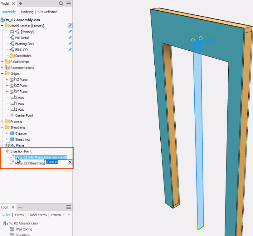Screen dimensions: 253x236
Task: Select the Center Point origin icon
Action: click(12, 115)
